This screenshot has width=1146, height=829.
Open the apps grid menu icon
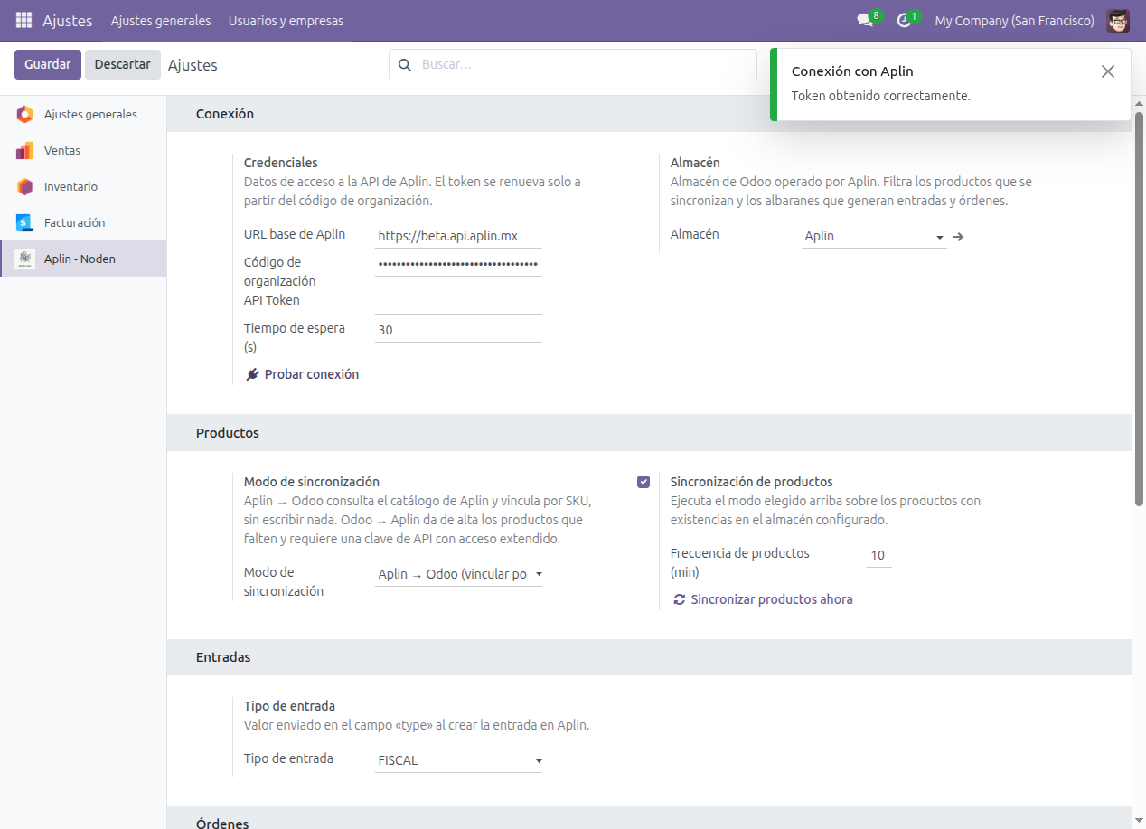click(x=23, y=20)
